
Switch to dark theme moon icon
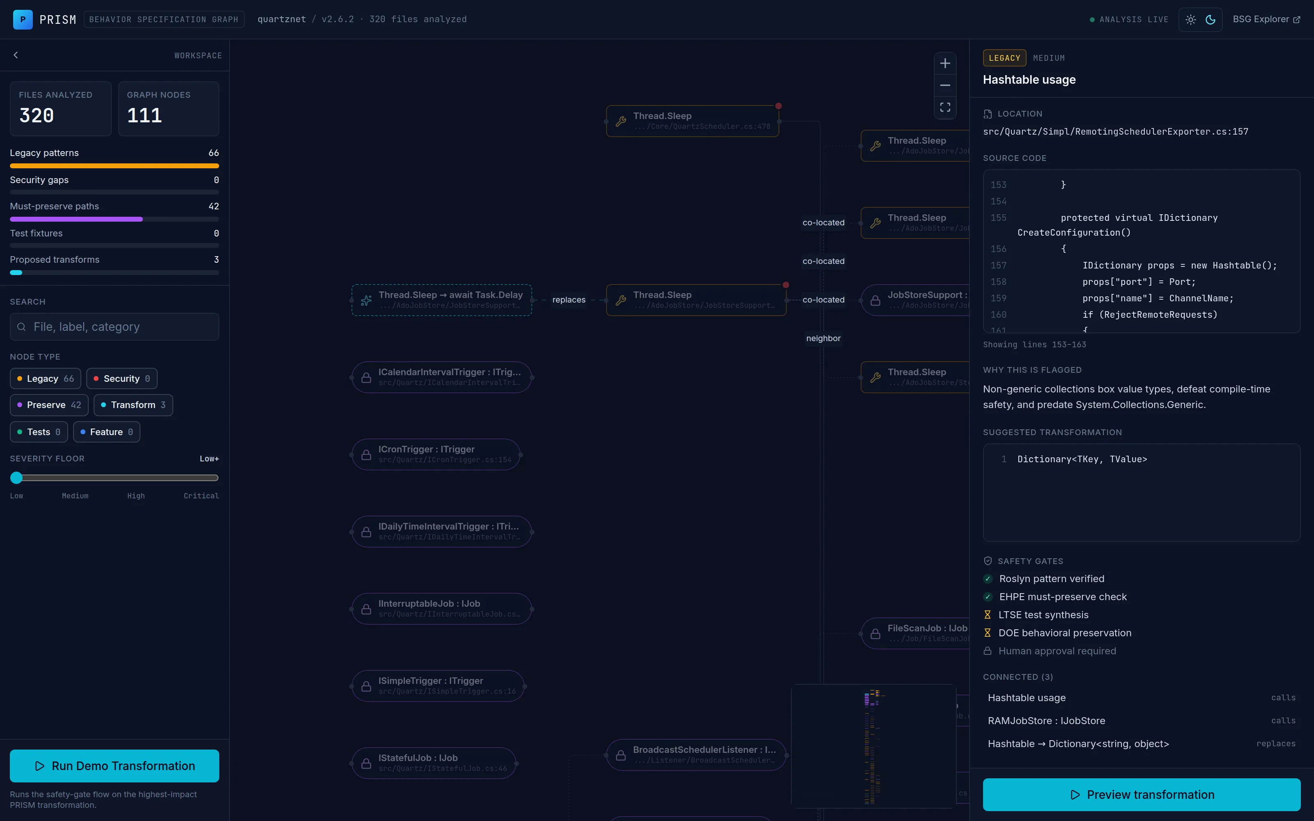pos(1210,20)
